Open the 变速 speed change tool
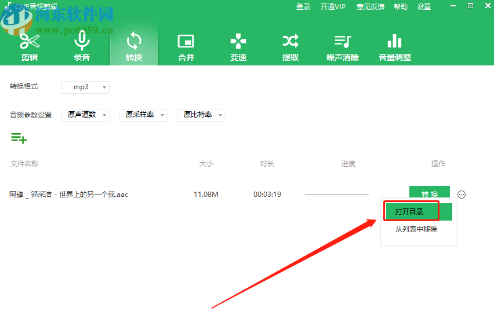494x330 pixels. 238,46
